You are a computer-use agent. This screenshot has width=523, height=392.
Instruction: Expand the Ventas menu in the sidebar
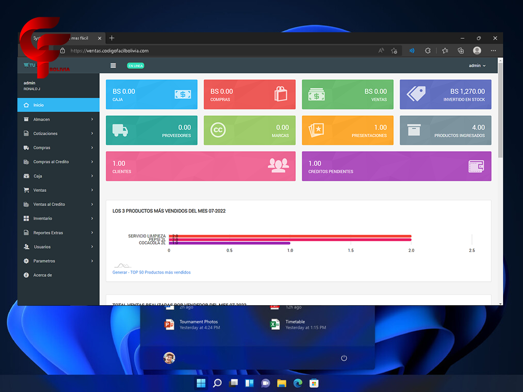pos(41,190)
